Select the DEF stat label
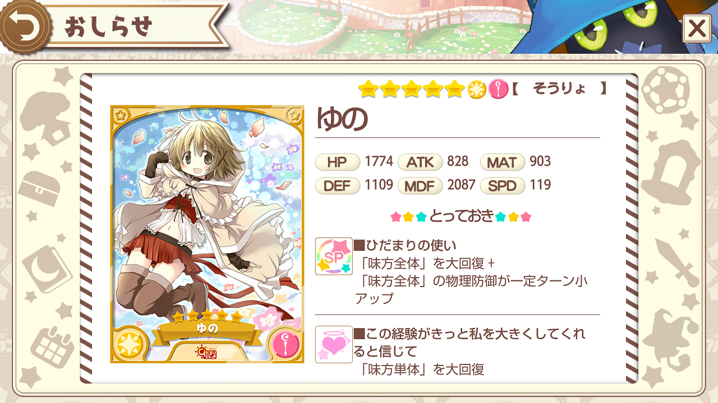Screen dimensions: 718x403 click(338, 186)
